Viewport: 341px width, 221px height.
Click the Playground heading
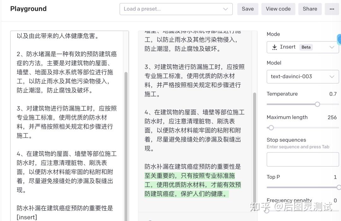click(28, 9)
